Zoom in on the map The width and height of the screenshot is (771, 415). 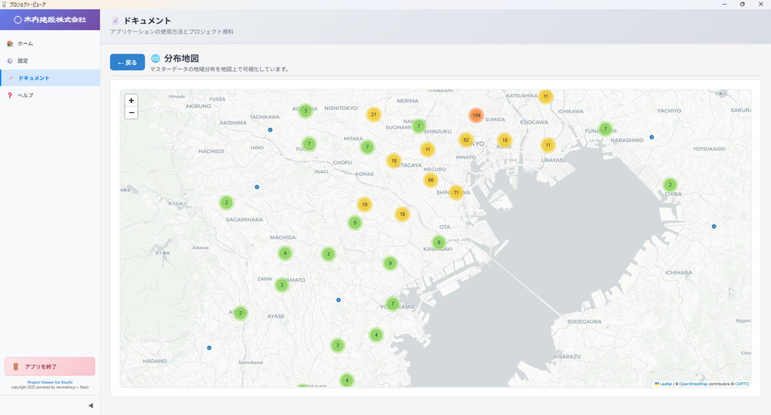click(x=131, y=100)
